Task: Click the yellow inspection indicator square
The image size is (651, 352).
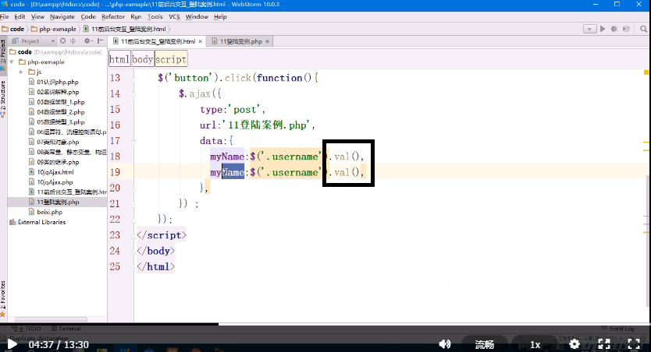Action: click(x=646, y=72)
